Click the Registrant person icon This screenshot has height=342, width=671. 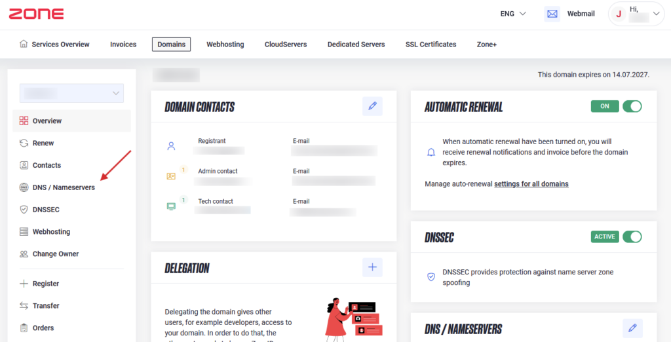[x=171, y=146]
